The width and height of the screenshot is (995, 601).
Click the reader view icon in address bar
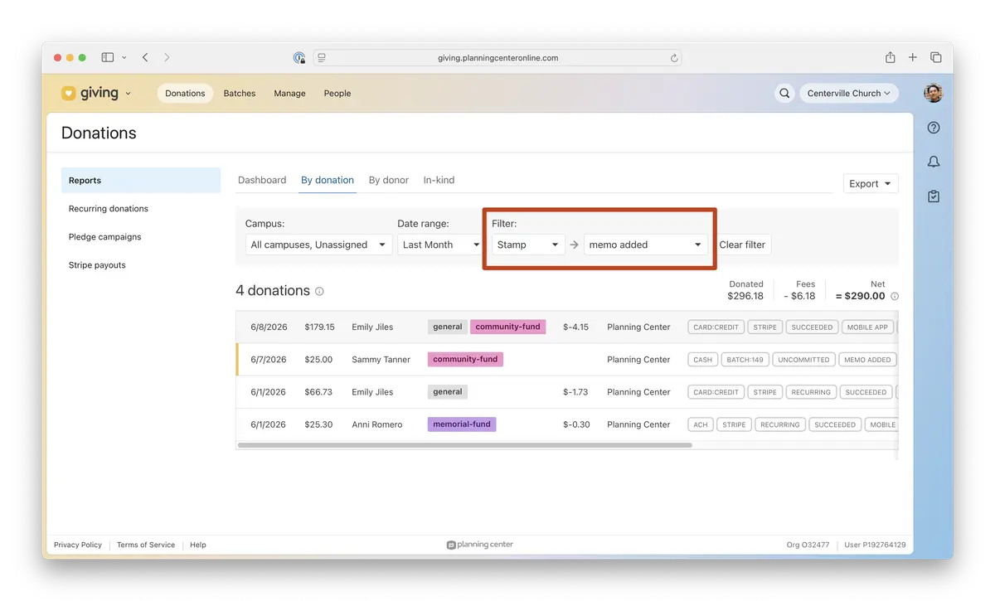coord(322,58)
